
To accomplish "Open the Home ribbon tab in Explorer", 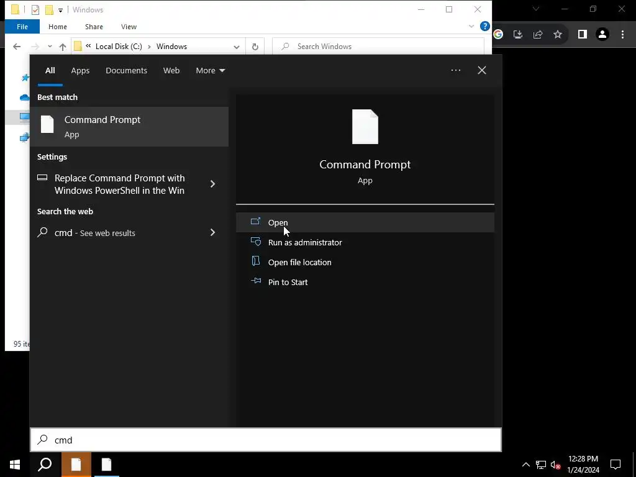I will pos(58,27).
